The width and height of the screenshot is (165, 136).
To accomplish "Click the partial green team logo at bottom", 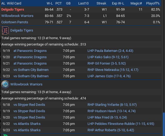I will click(5, 135).
